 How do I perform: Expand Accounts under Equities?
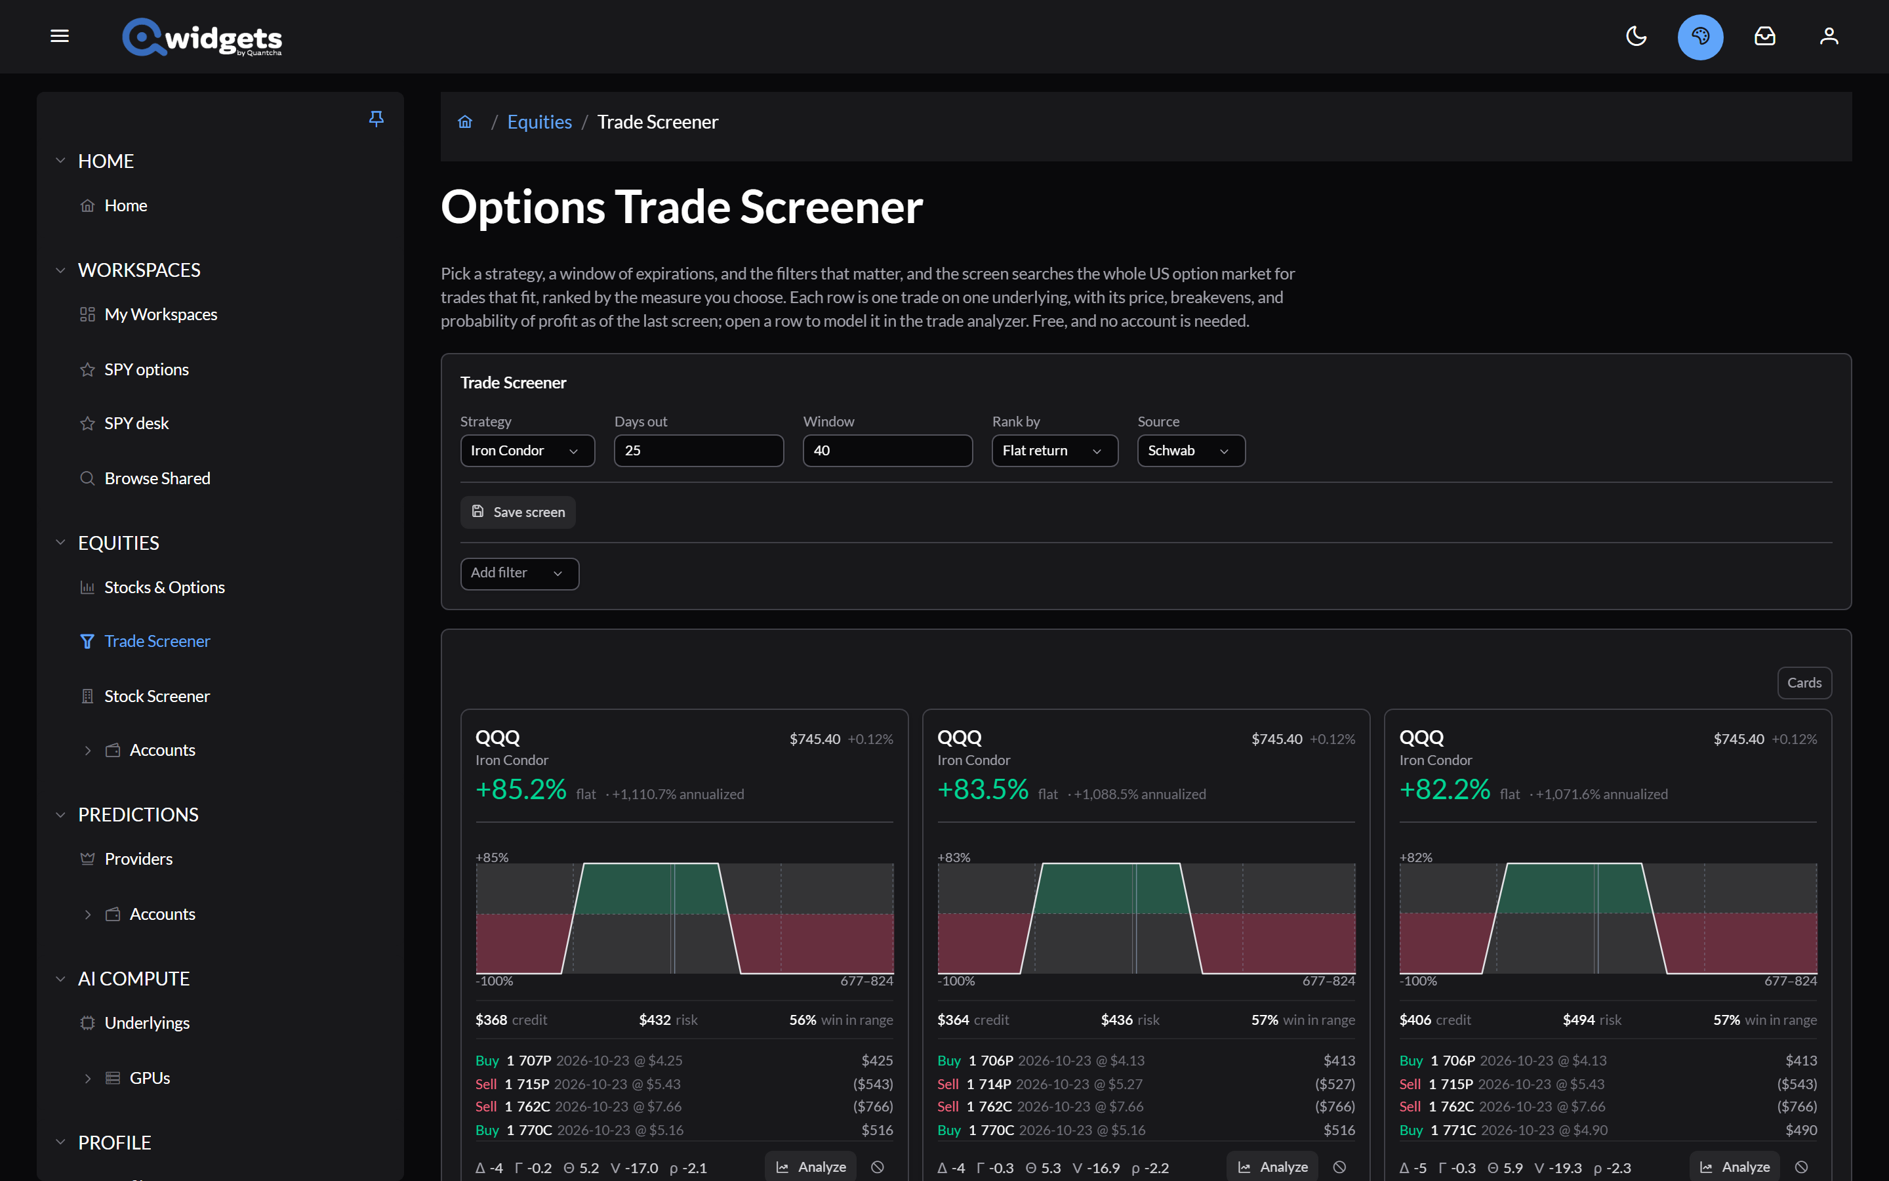click(87, 751)
